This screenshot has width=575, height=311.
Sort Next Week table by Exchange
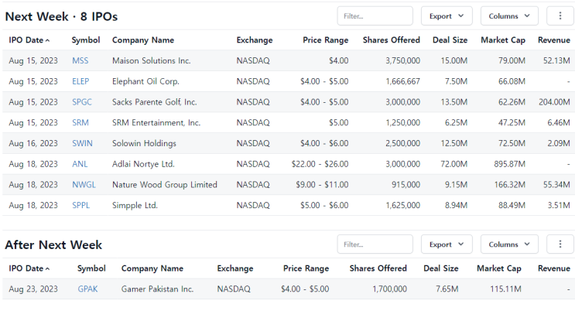(x=255, y=40)
